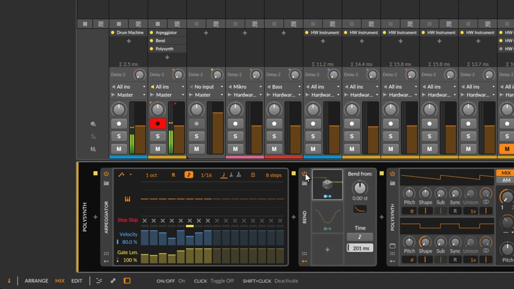The height and width of the screenshot is (289, 514).
Task: Unmute the orange highlighted M track
Action: [x=507, y=149]
